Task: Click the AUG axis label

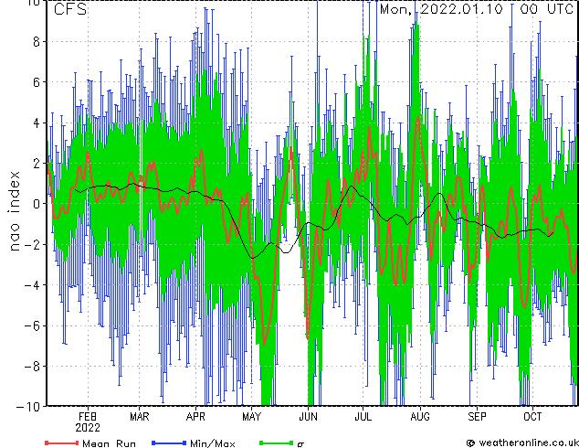Action: [420, 417]
